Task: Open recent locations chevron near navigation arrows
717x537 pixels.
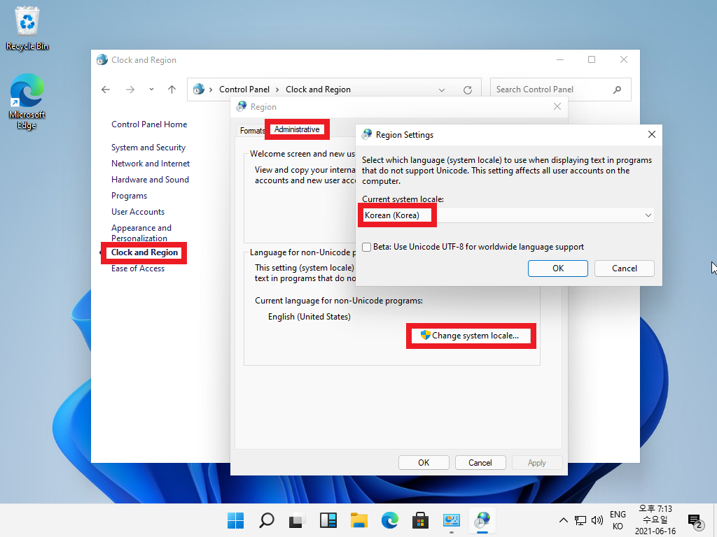Action: pos(151,89)
